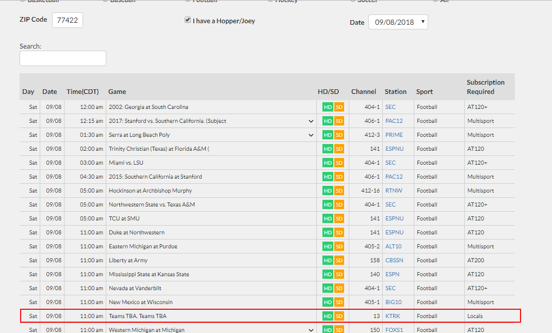Image resolution: width=552 pixels, height=333 pixels.
Task: Open the ALT10 station link
Action: (x=393, y=246)
